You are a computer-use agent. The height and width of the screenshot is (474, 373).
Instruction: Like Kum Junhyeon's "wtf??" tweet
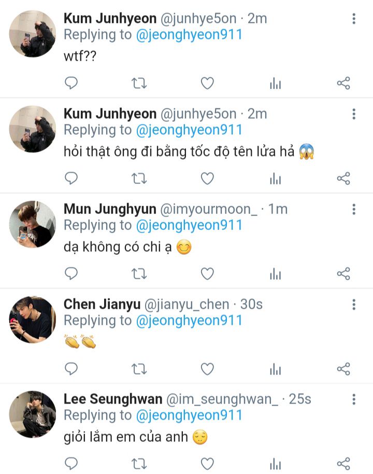pyautogui.click(x=207, y=83)
